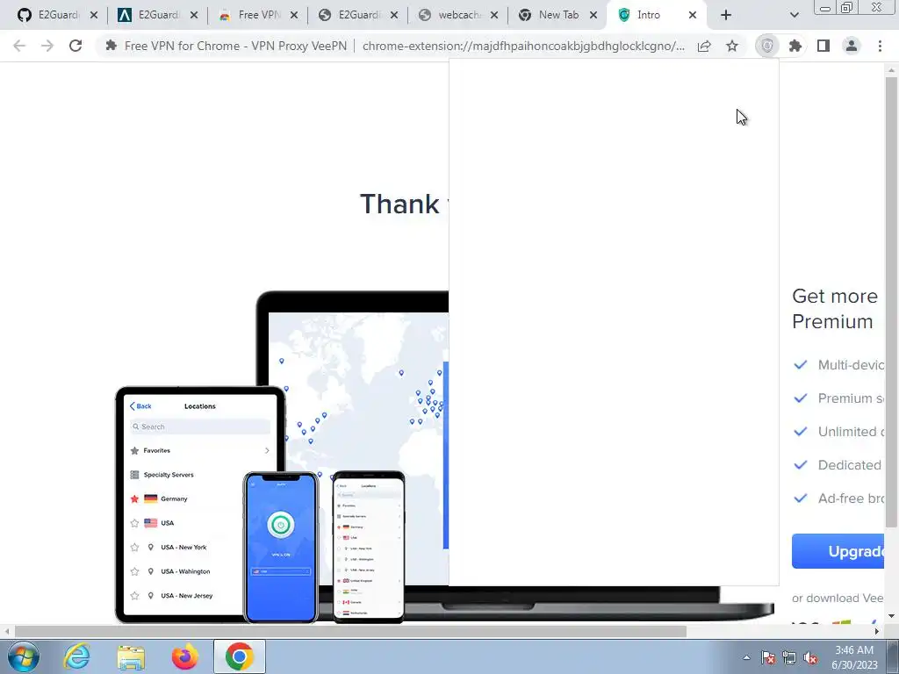
Task: Click the Upgrade button
Action: click(x=838, y=551)
